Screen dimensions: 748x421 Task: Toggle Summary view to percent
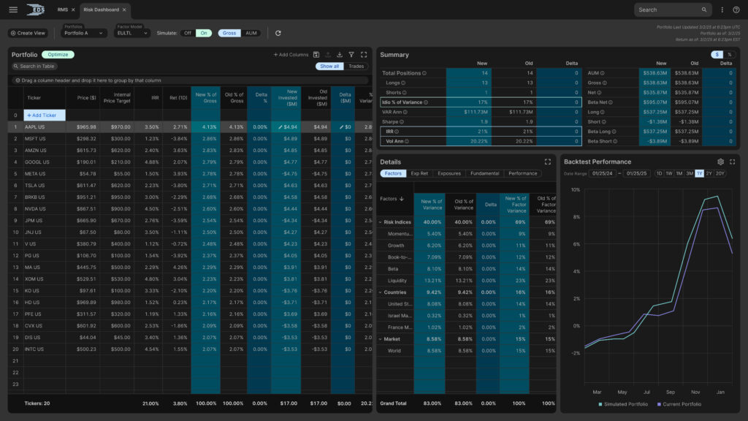point(728,55)
